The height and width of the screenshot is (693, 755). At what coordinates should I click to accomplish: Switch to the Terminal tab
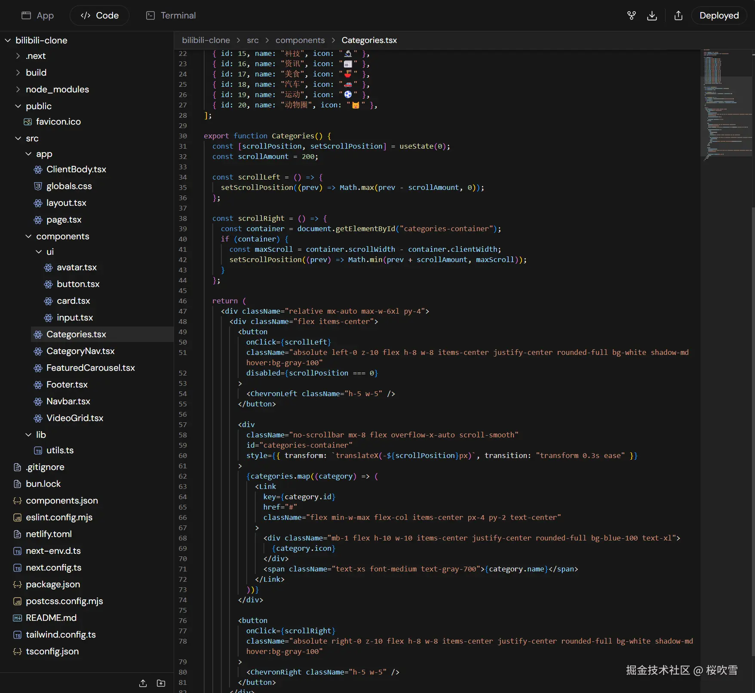pos(171,16)
